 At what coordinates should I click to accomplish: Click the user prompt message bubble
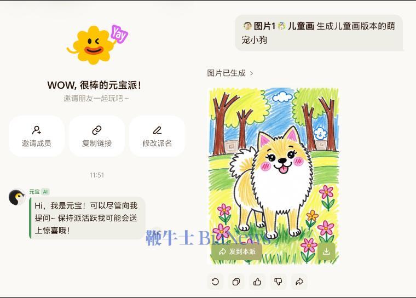pyautogui.click(x=319, y=33)
